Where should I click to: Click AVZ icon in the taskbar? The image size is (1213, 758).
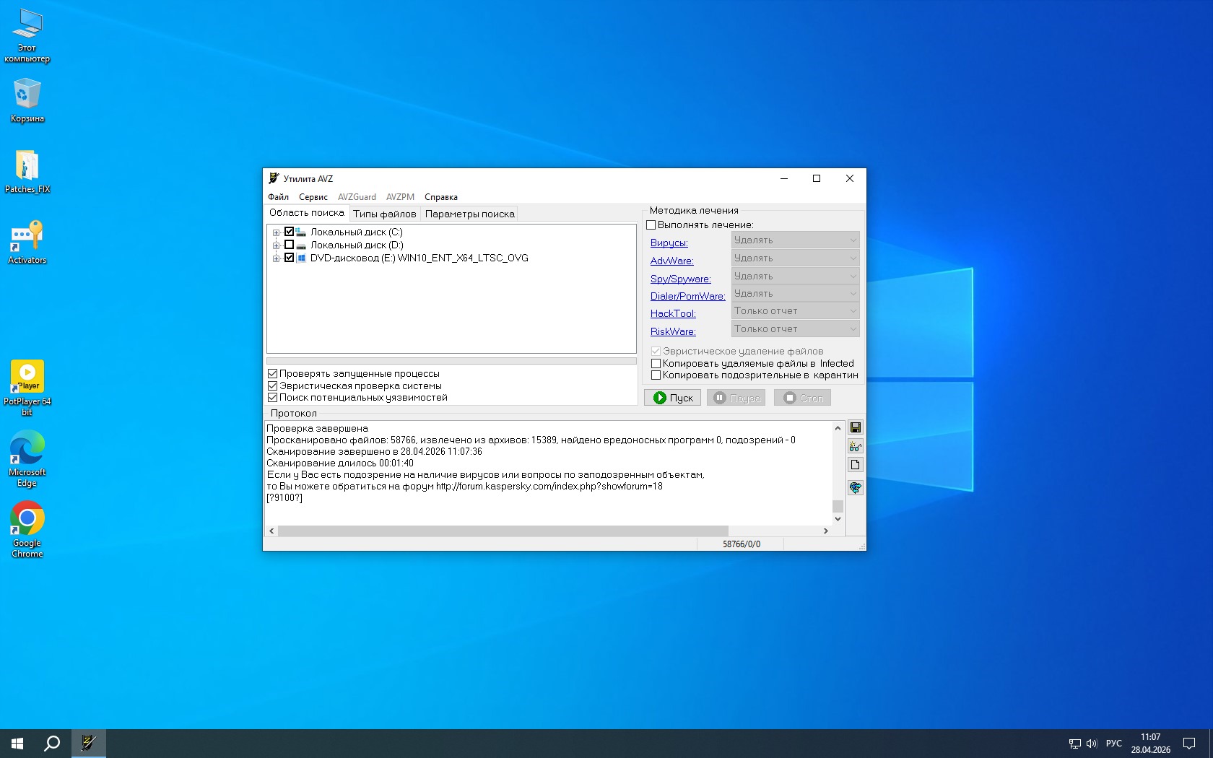click(x=89, y=743)
